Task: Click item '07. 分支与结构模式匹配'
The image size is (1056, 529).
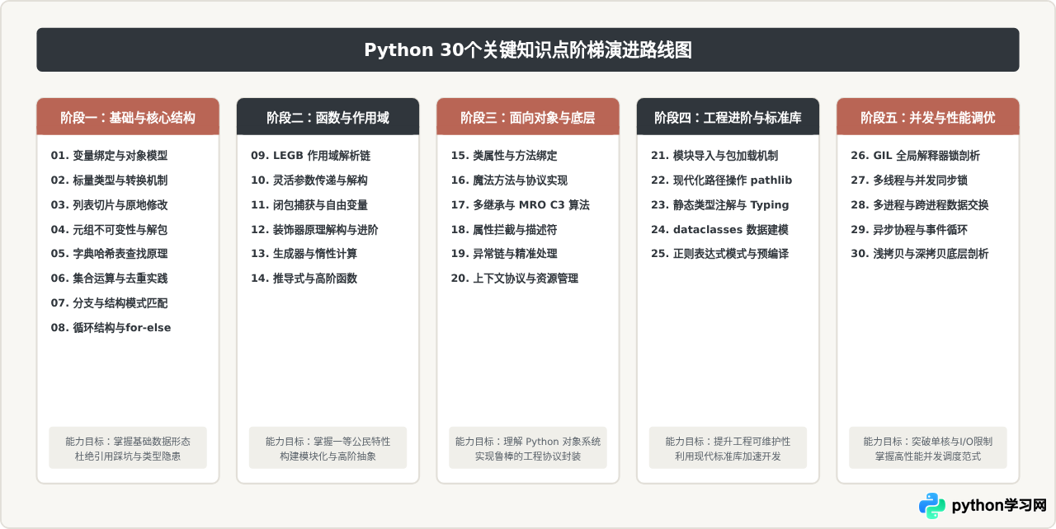Action: pos(109,303)
